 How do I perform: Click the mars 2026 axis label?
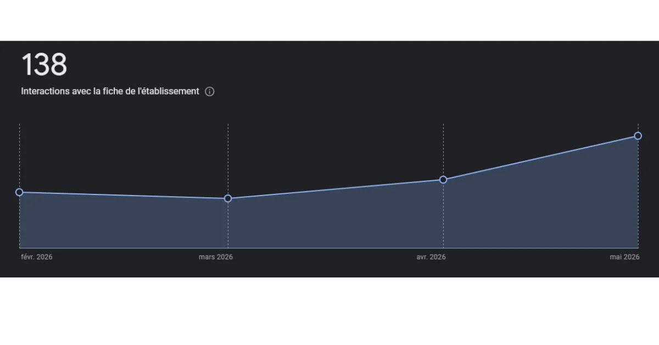(x=215, y=257)
